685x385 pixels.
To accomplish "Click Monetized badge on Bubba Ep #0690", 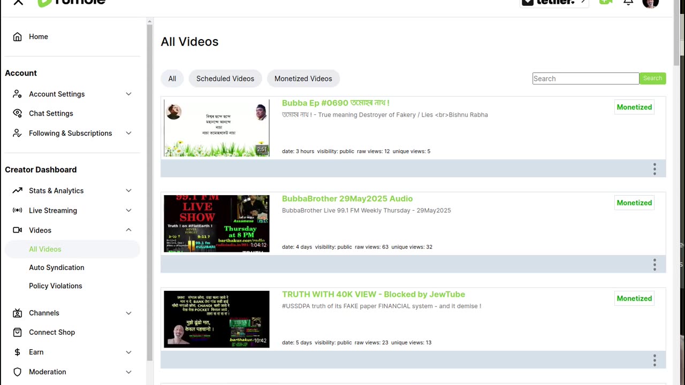I will (634, 107).
